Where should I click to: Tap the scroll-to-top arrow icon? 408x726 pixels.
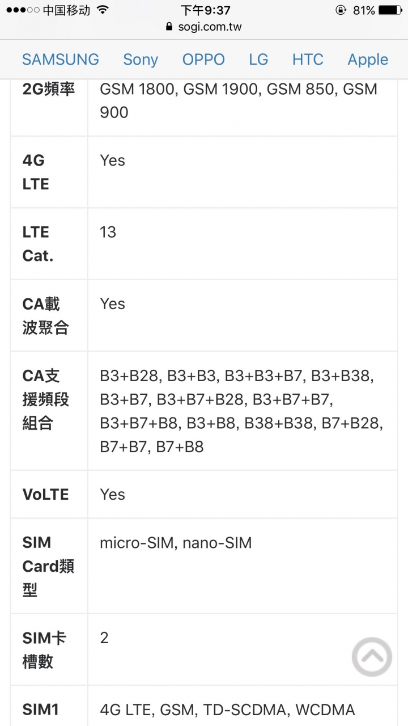tap(372, 657)
